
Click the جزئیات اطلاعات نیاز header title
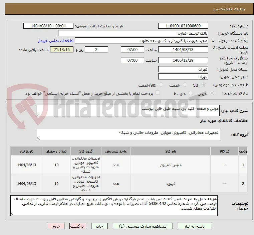(x=229, y=9)
